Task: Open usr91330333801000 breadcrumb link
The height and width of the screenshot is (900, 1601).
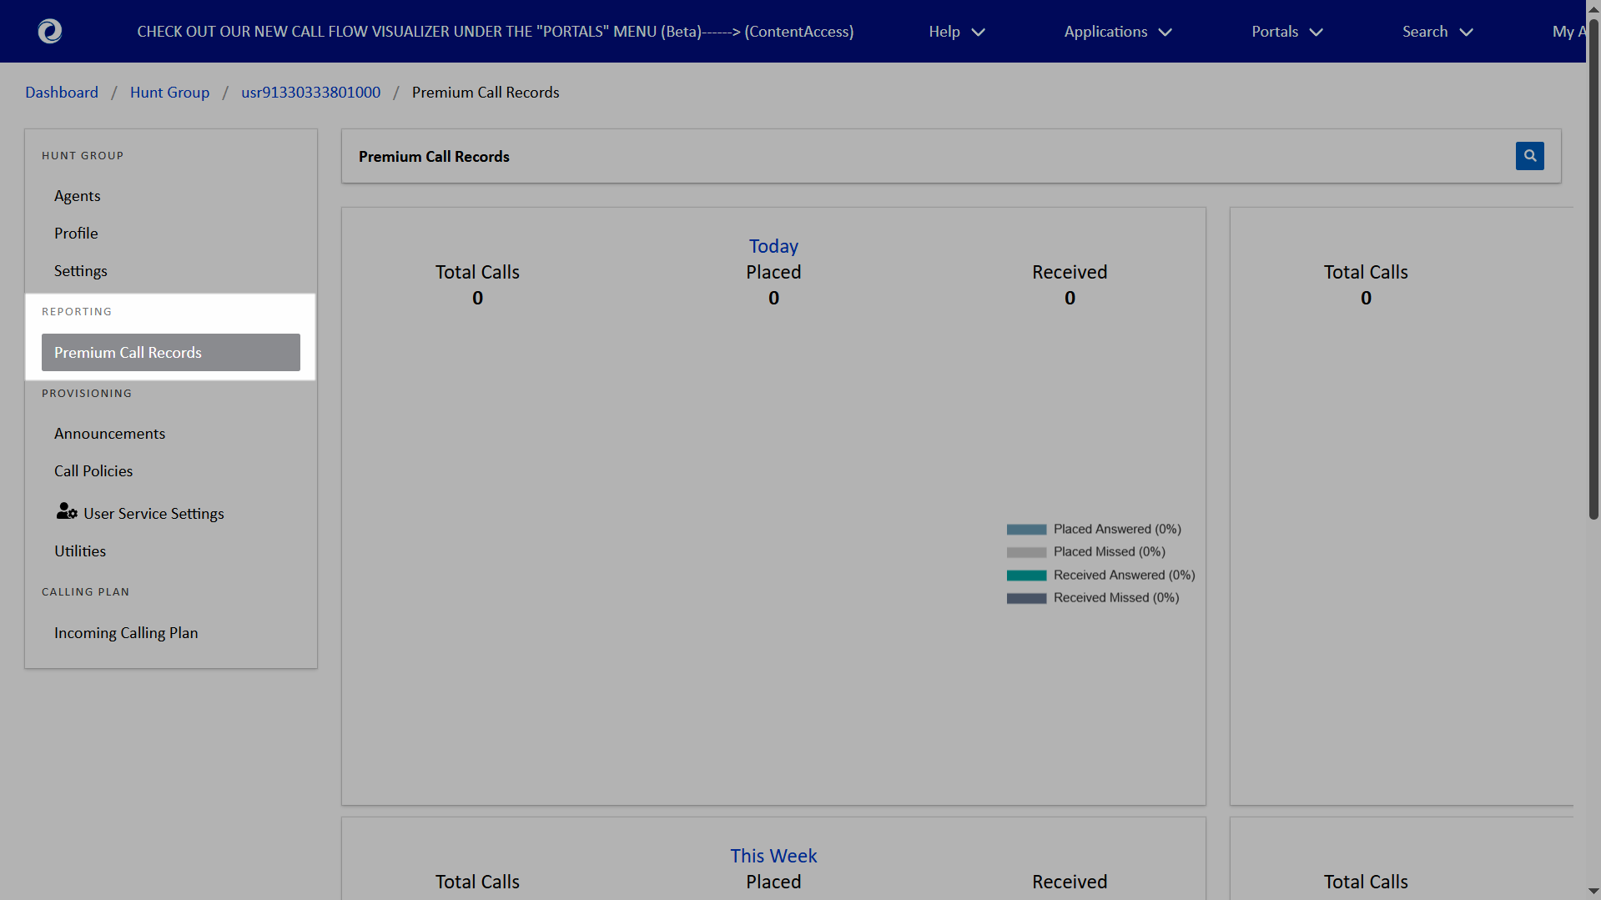Action: (x=310, y=93)
